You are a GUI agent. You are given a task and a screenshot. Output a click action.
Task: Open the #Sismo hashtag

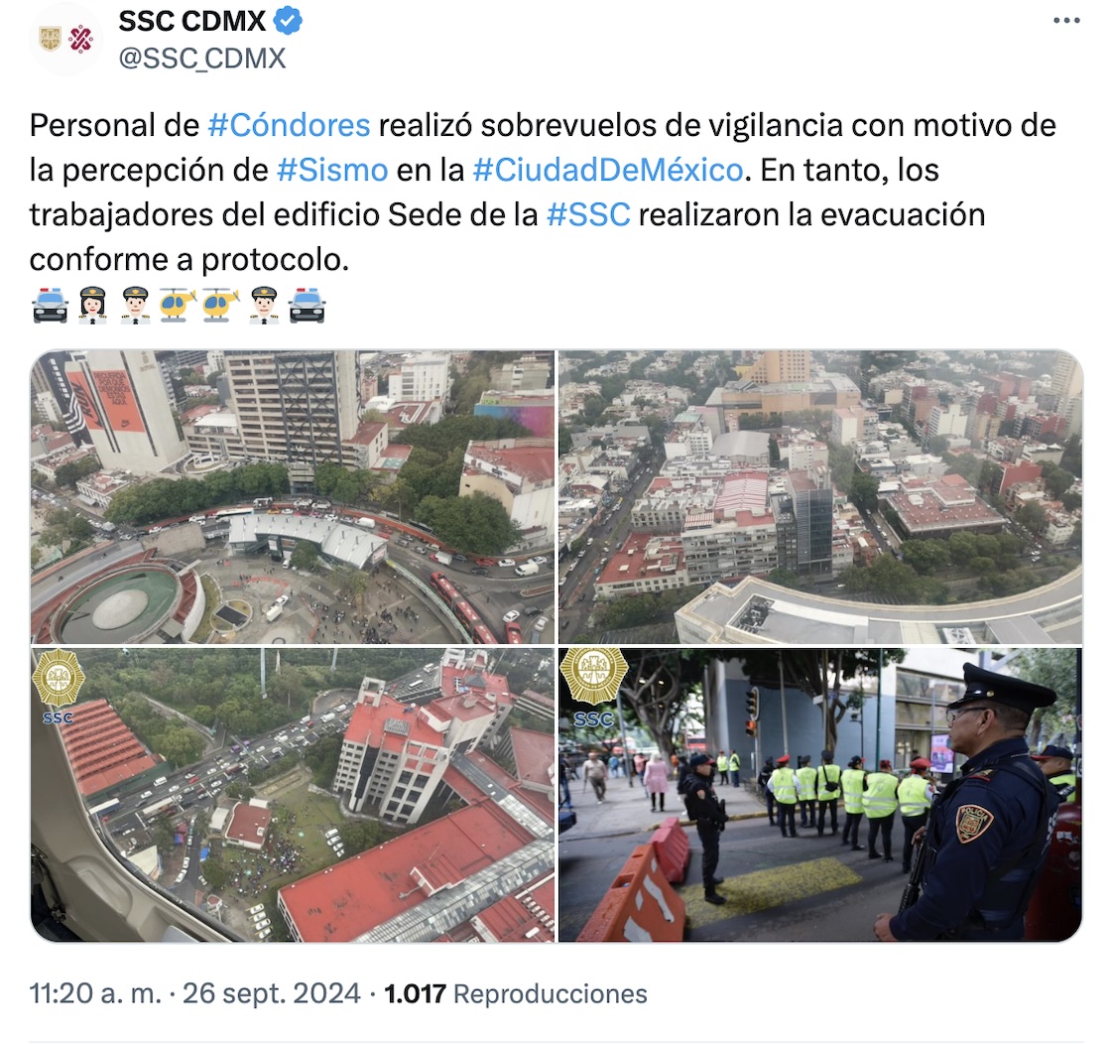pyautogui.click(x=332, y=170)
